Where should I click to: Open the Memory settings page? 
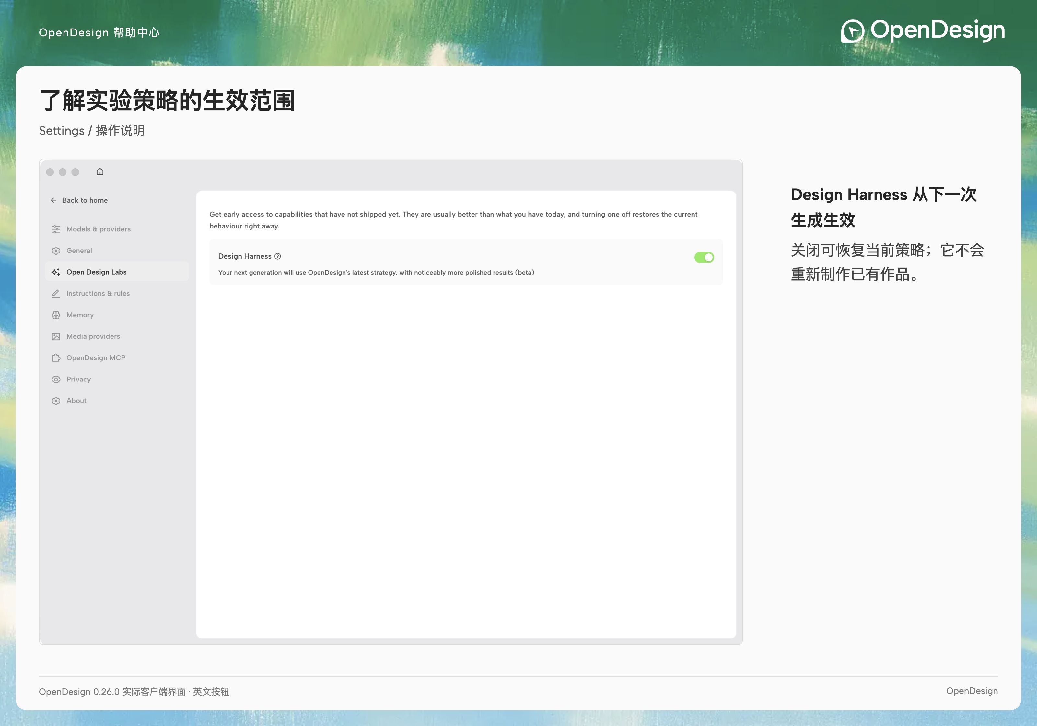(x=117, y=315)
